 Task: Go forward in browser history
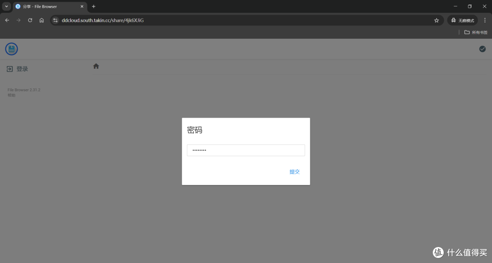click(19, 21)
